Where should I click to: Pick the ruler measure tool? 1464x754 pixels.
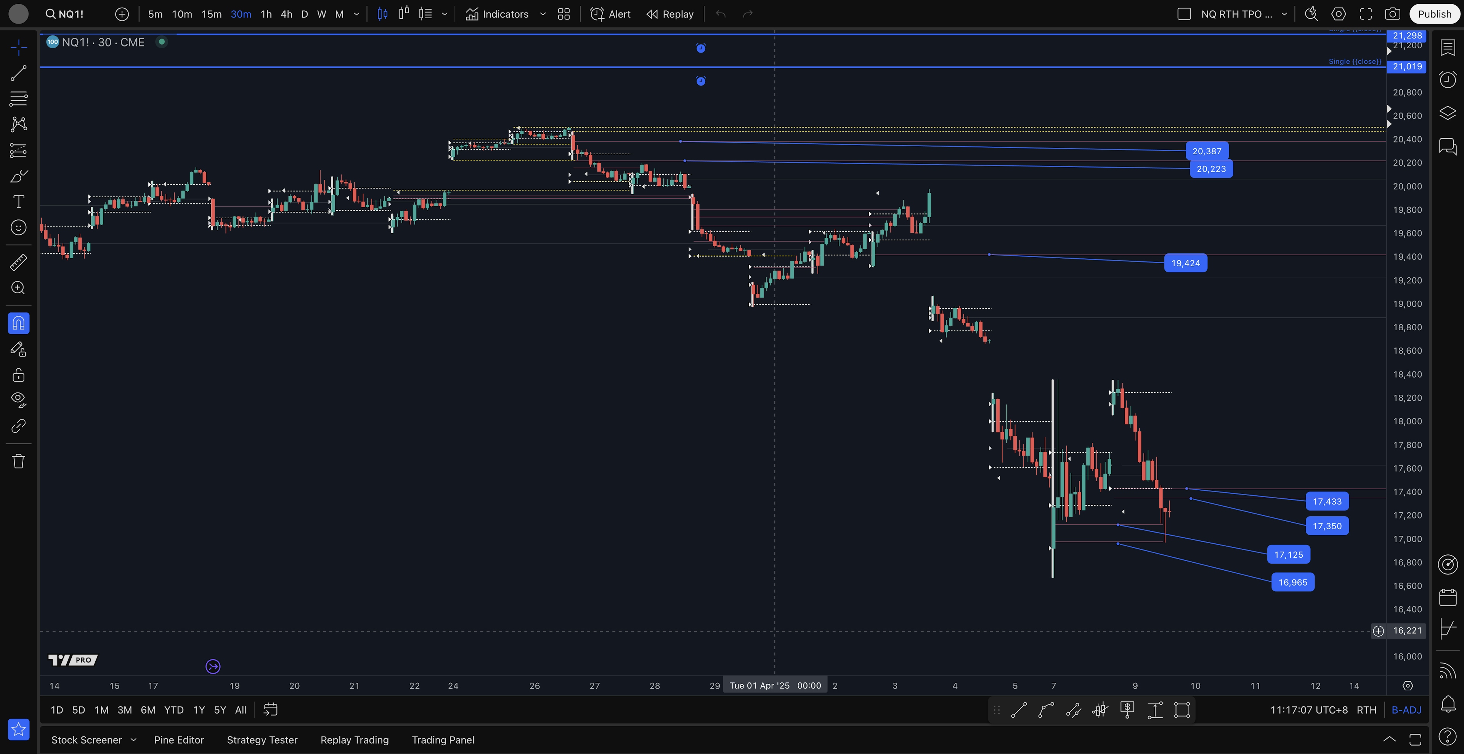pos(18,262)
